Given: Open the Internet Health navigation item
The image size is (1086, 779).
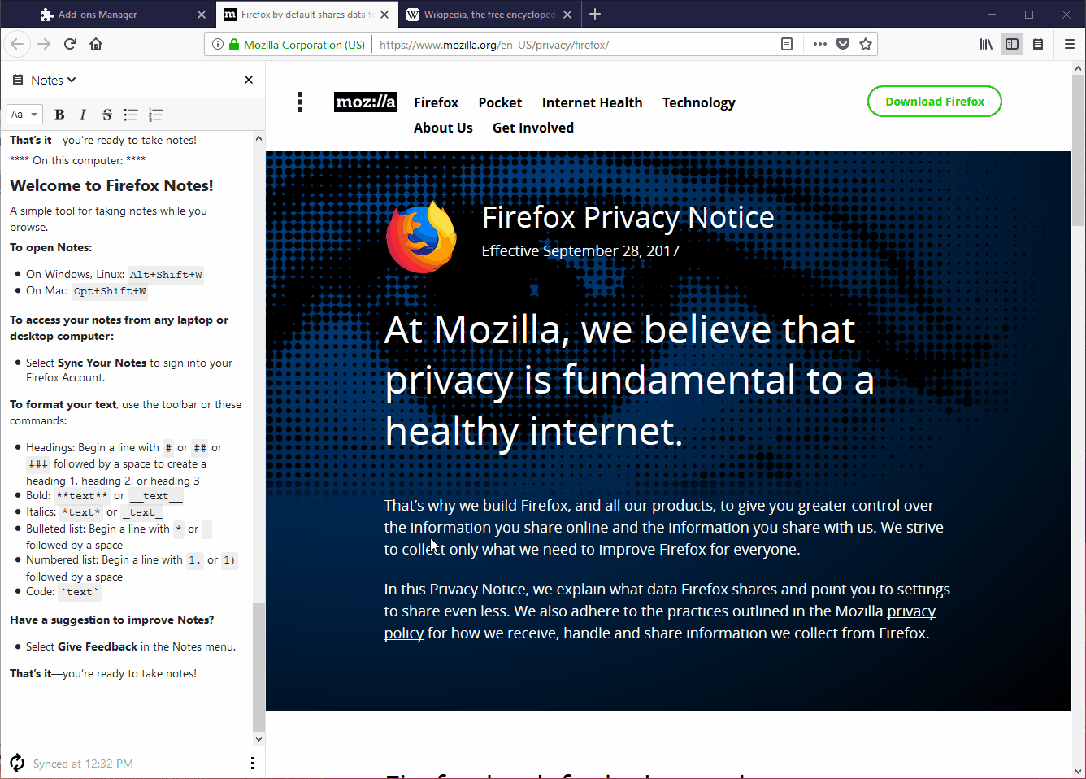Looking at the screenshot, I should click(x=592, y=102).
